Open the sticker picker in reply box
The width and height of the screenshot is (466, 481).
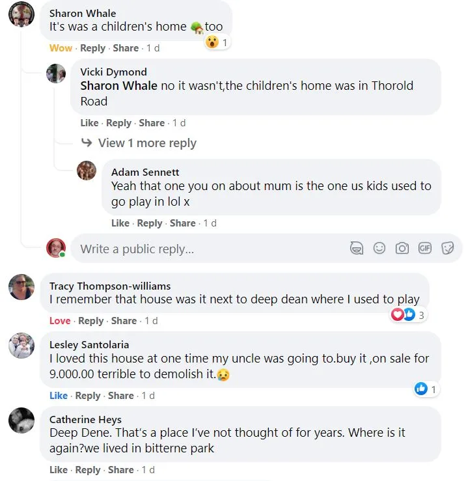click(x=447, y=248)
